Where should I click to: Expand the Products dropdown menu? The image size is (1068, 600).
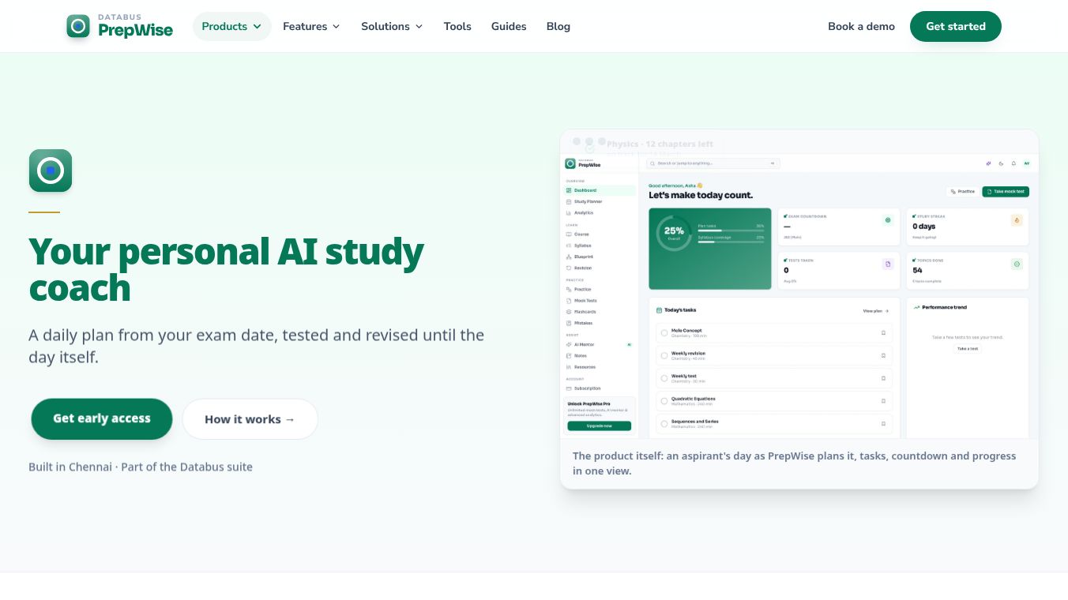(231, 26)
